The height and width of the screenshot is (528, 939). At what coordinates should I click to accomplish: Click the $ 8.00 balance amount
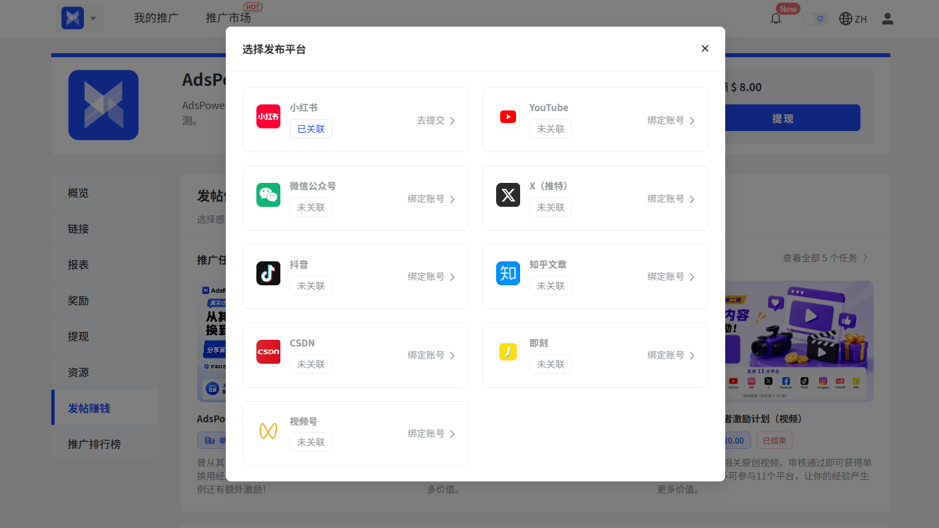tap(746, 87)
